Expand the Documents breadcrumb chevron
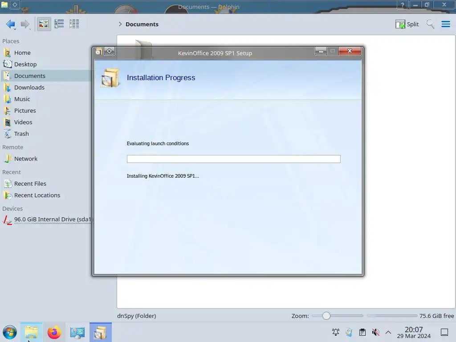Image resolution: width=456 pixels, height=342 pixels. coord(120,24)
